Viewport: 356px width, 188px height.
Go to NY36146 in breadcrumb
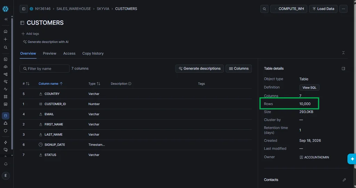point(43,9)
